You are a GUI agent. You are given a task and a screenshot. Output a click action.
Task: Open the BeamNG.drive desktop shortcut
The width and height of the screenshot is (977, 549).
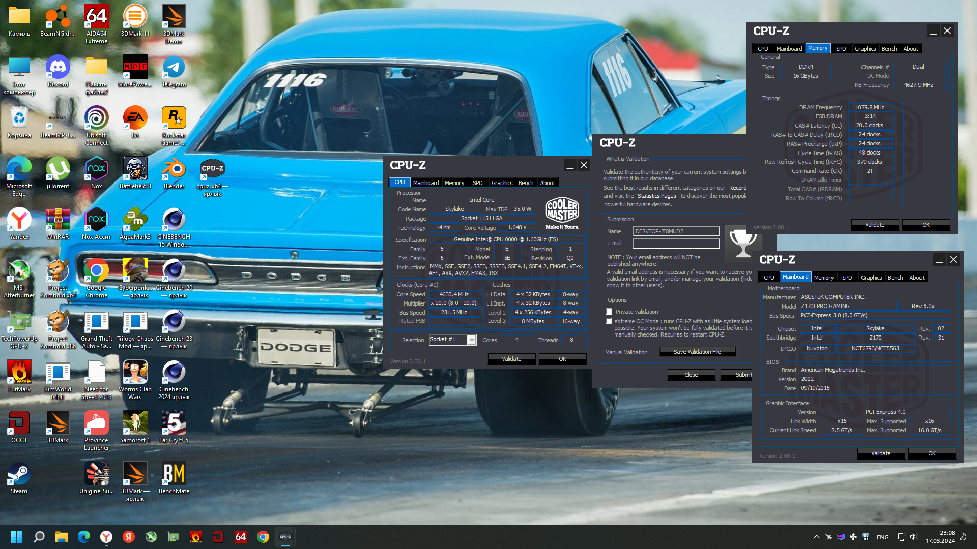(58, 20)
